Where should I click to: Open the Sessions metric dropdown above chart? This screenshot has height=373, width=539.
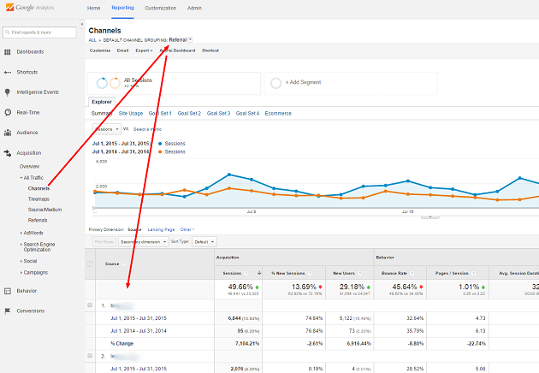tap(107, 129)
